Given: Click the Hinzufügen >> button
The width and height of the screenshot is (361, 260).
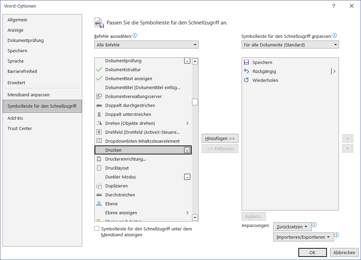Looking at the screenshot, I should point(220,138).
